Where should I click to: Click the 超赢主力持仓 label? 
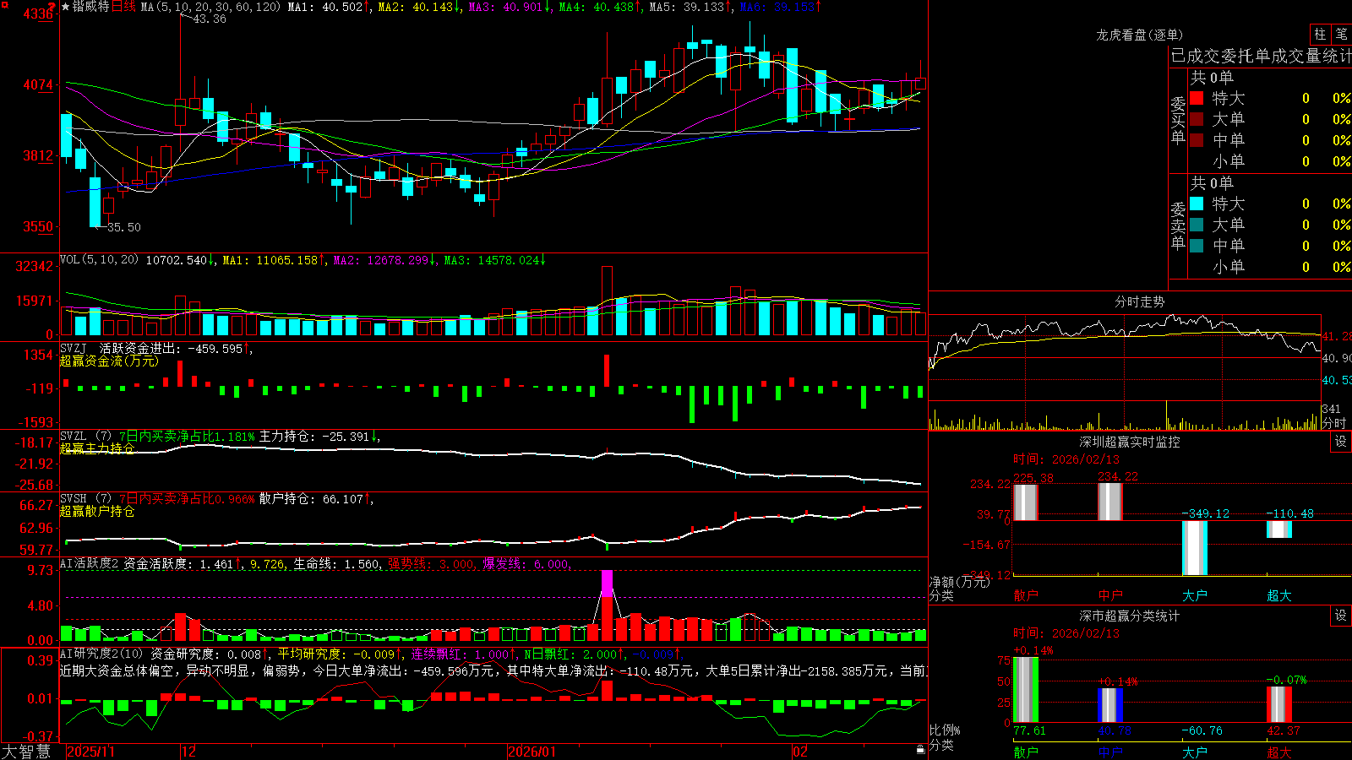96,448
